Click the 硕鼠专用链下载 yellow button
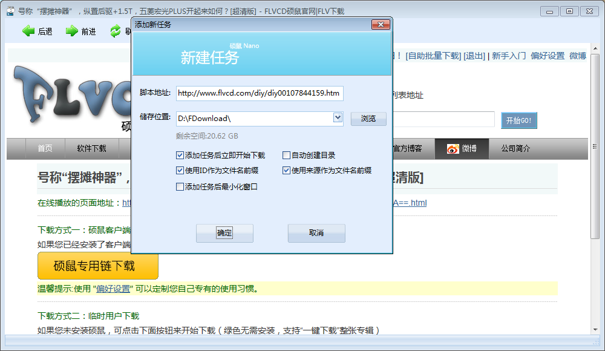The height and width of the screenshot is (351, 605). point(98,266)
